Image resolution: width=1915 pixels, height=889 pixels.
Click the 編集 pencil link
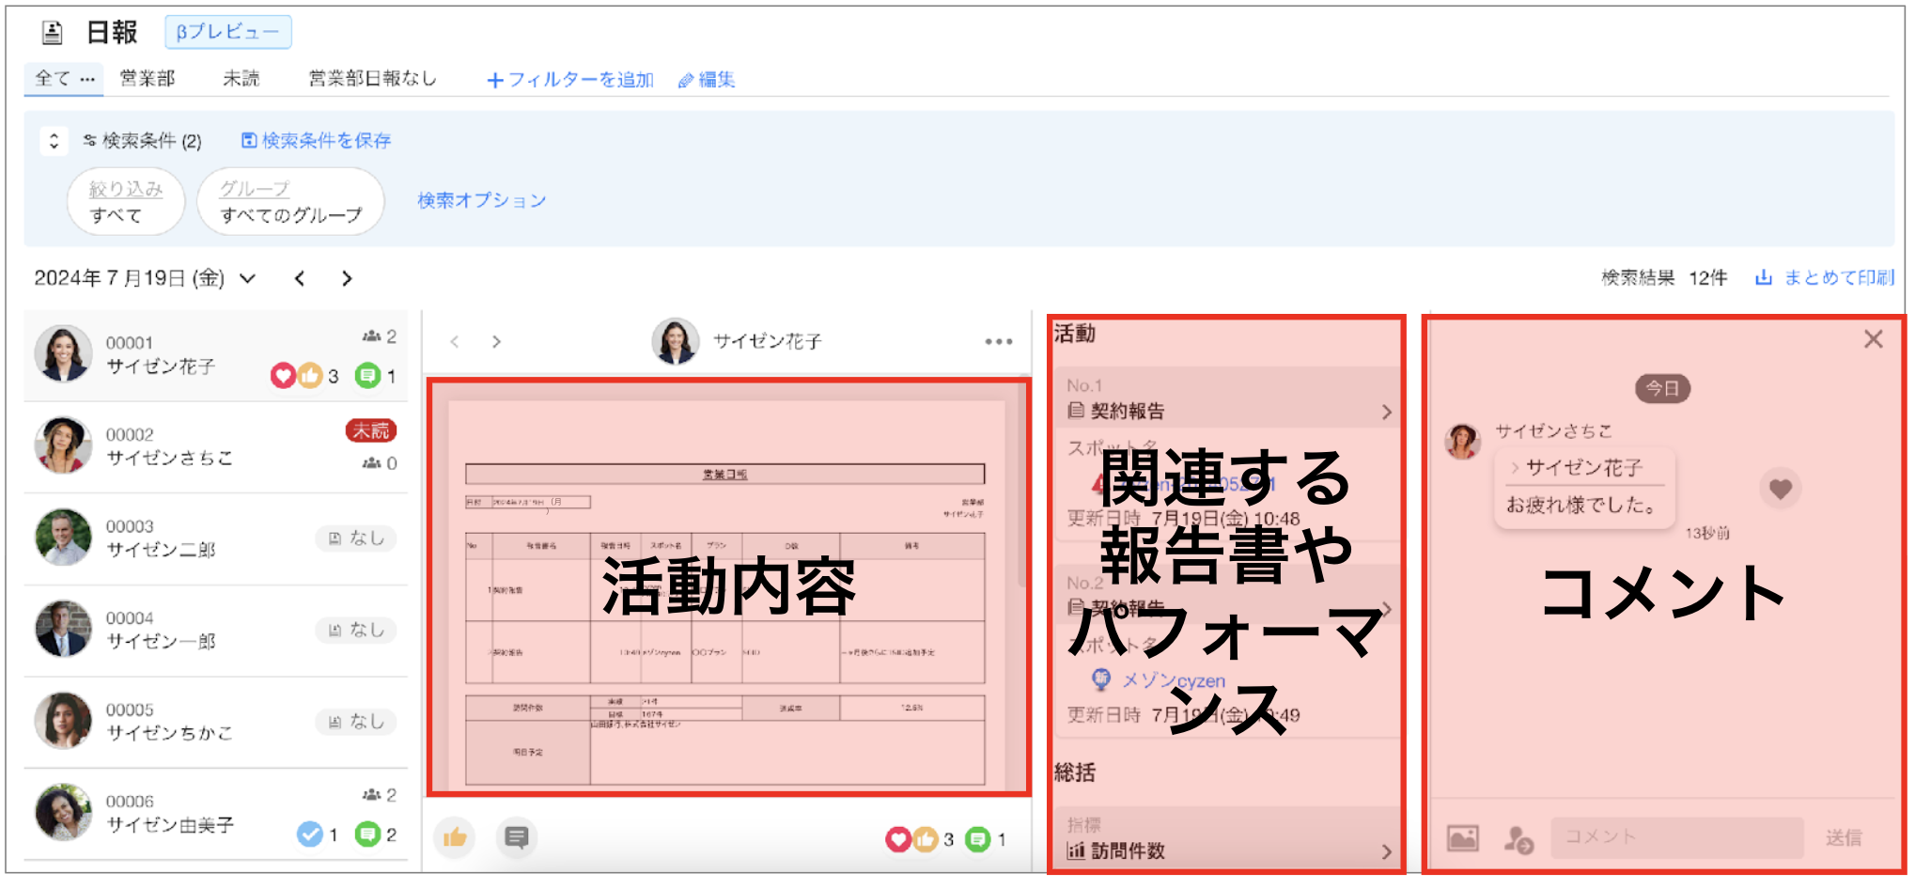[707, 80]
